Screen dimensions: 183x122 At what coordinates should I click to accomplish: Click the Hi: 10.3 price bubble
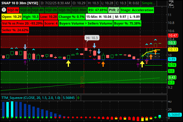[92, 38]
